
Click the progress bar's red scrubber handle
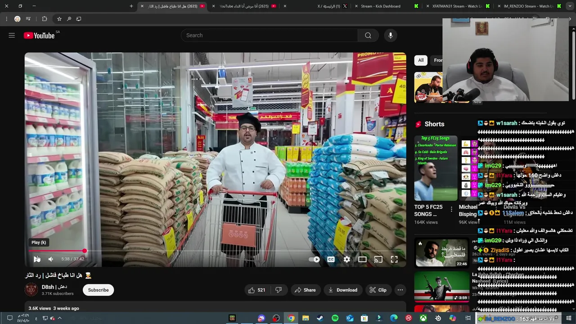(x=85, y=251)
